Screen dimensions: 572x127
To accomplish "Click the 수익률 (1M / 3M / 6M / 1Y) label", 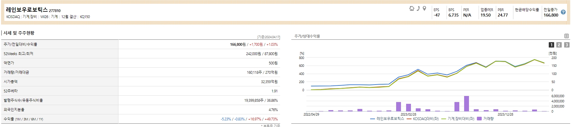I will (x=23, y=119).
